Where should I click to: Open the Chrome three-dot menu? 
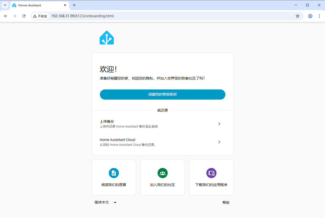(x=319, y=16)
